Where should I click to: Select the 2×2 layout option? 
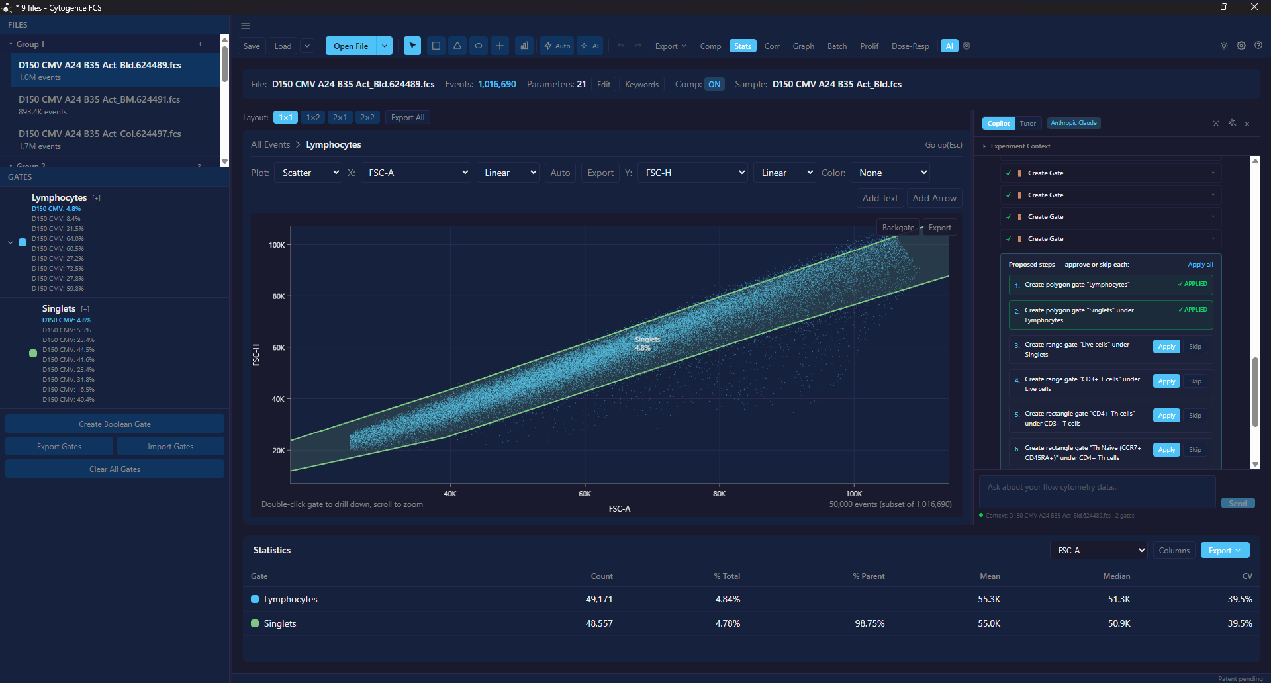367,117
